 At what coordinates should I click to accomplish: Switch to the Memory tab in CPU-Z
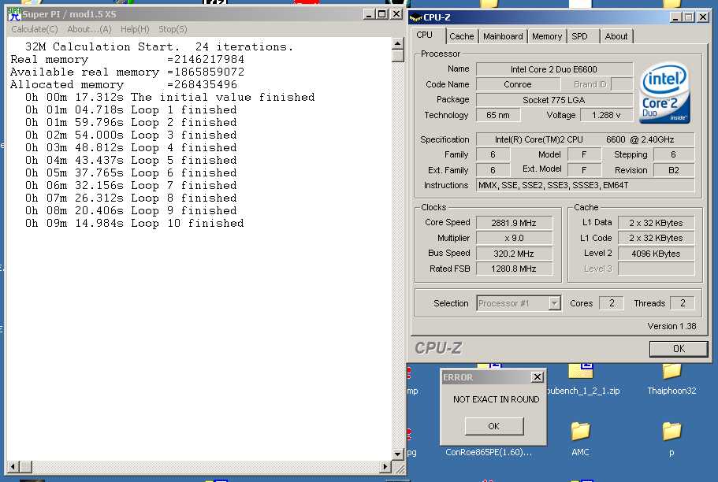547,36
